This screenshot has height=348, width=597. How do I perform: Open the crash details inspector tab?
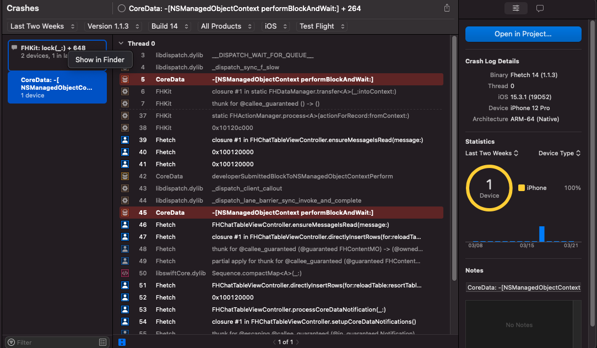(x=515, y=8)
